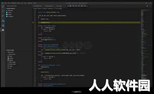Select the active Device Tool home icon
Viewport: 154px width, 94px height.
click(x=3, y=30)
